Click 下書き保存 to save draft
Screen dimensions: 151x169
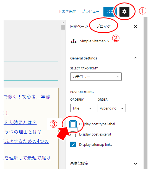67,11
